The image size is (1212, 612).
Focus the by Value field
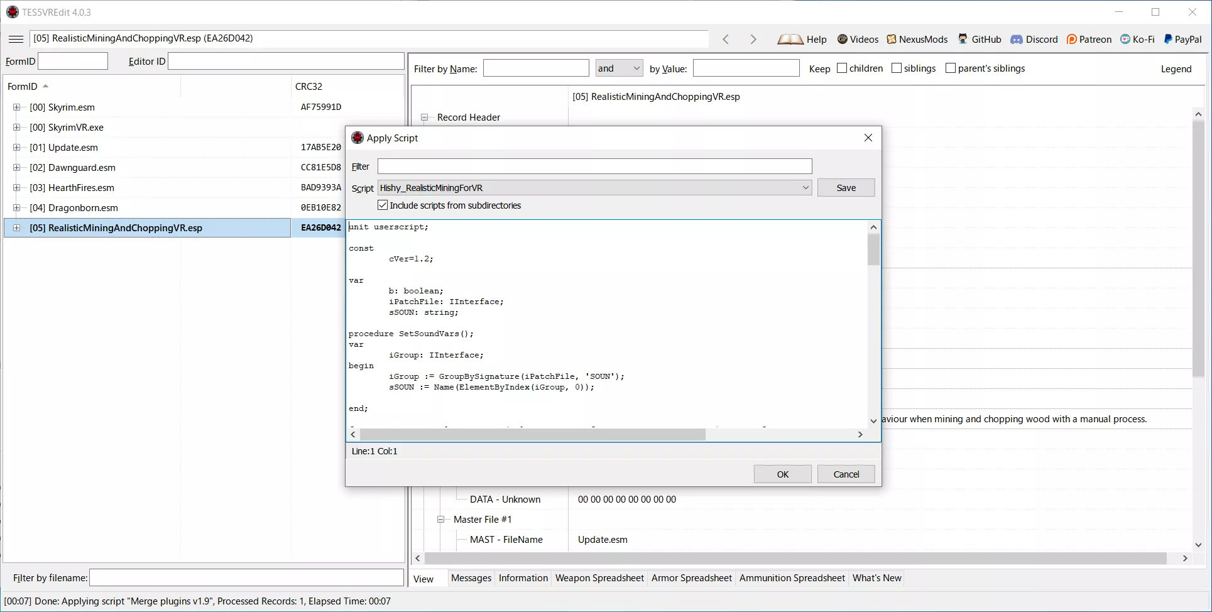[746, 68]
